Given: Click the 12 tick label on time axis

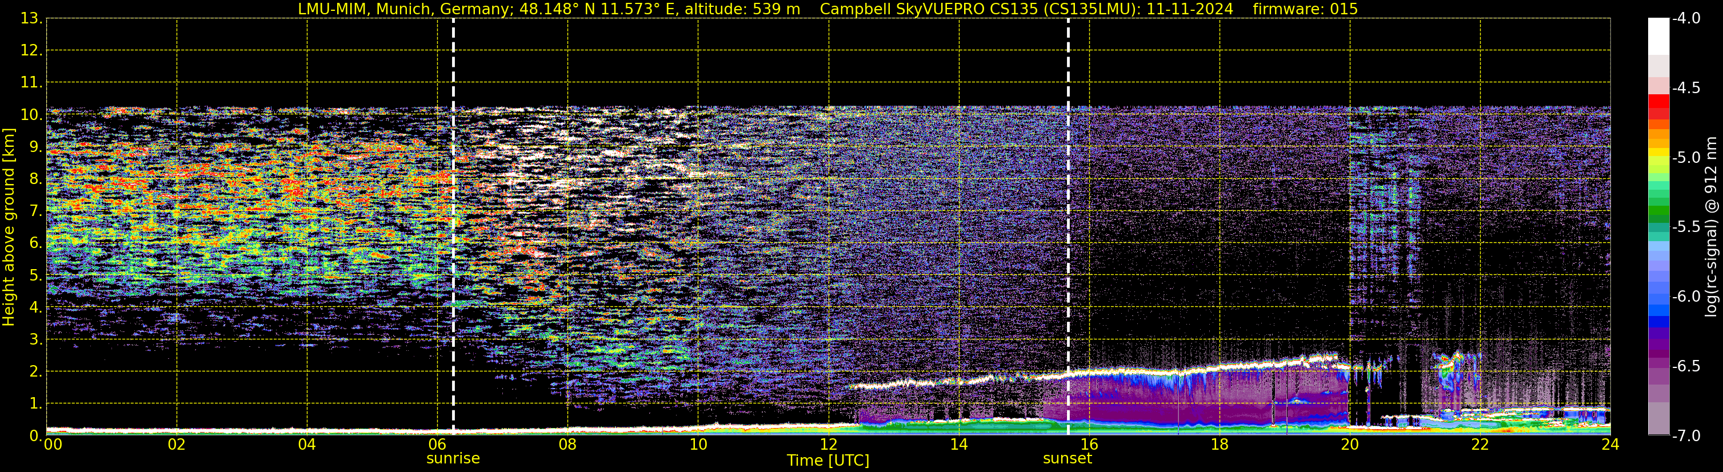Looking at the screenshot, I should 829,445.
